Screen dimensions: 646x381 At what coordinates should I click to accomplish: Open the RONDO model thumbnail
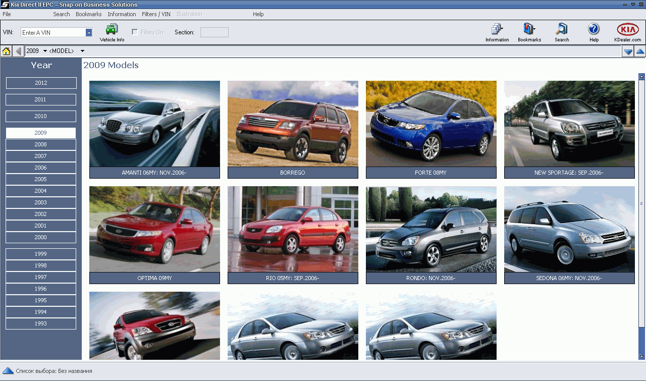point(431,229)
